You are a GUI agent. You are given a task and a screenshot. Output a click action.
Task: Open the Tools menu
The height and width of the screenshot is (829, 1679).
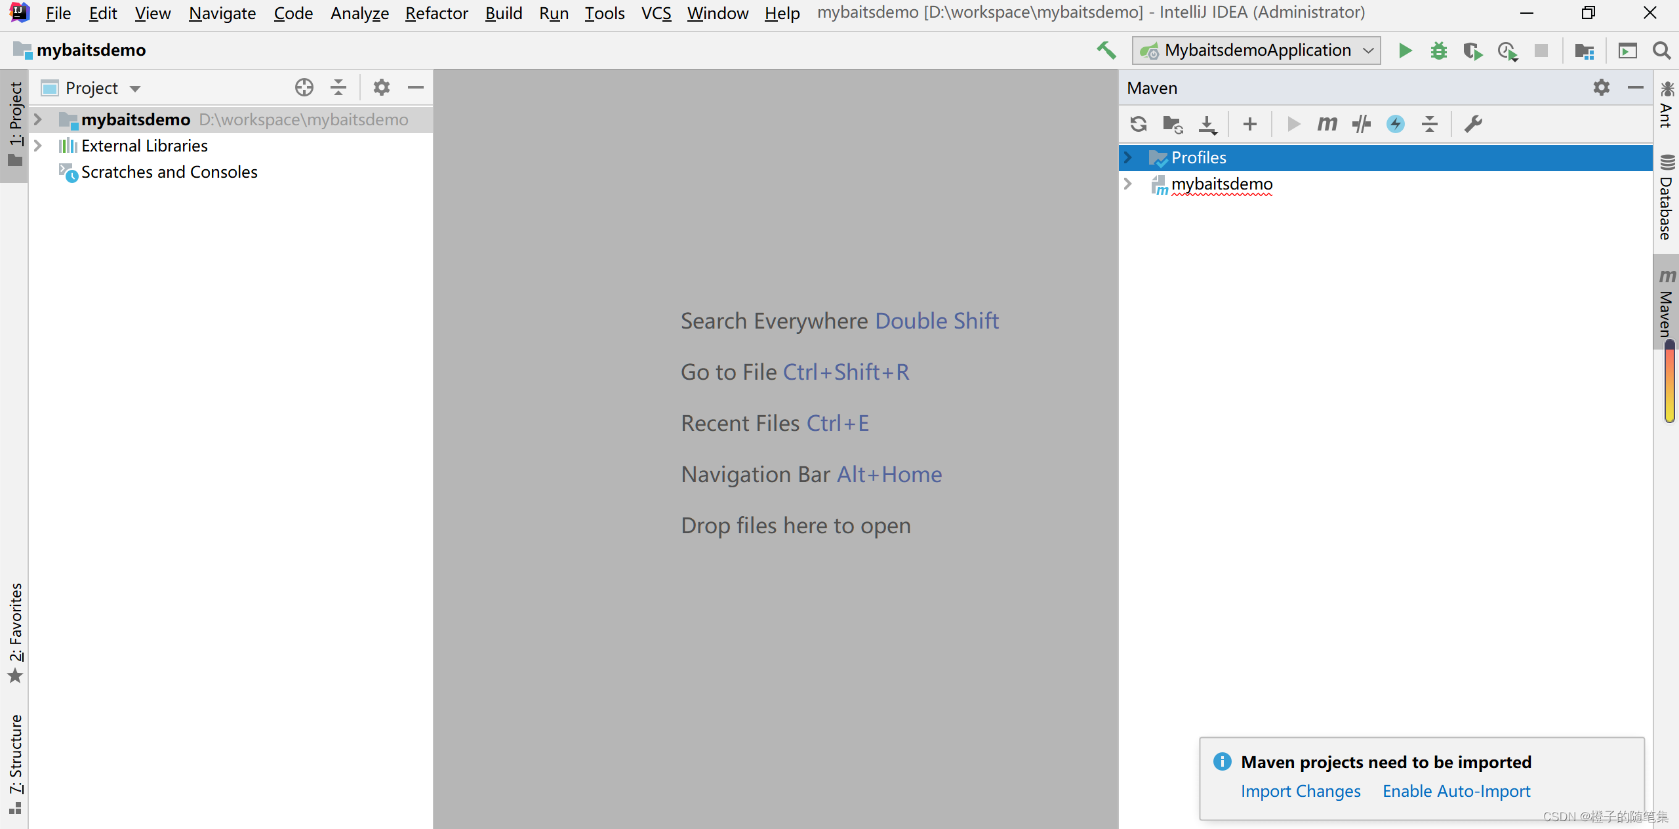click(x=605, y=13)
